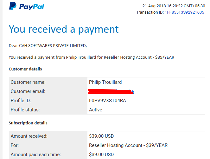The height and width of the screenshot is (159, 210).
Task: Click the PayPal wordmark text
Action: (x=32, y=7)
